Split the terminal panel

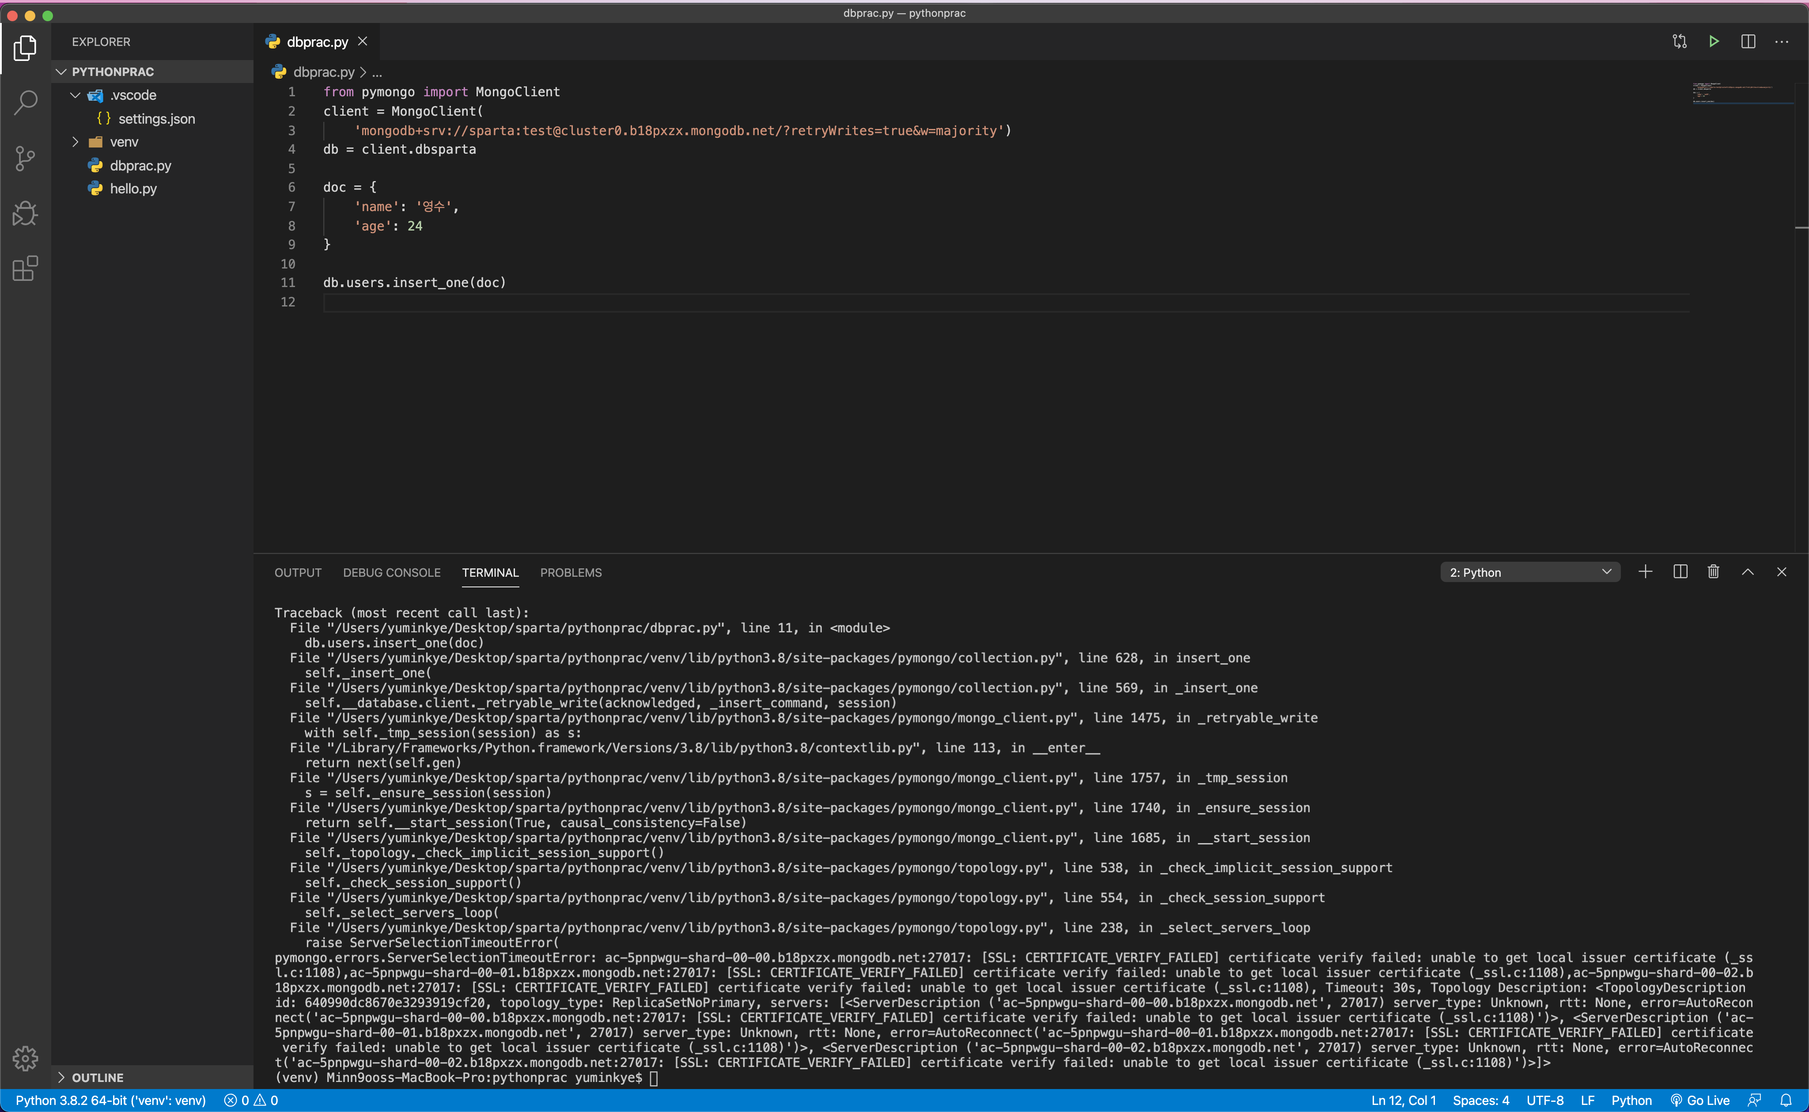tap(1680, 571)
